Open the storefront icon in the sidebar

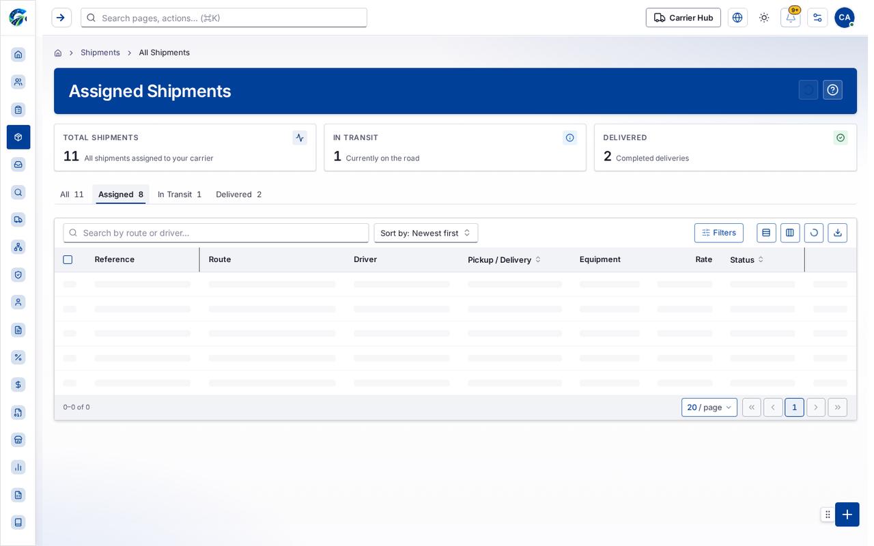click(x=18, y=440)
